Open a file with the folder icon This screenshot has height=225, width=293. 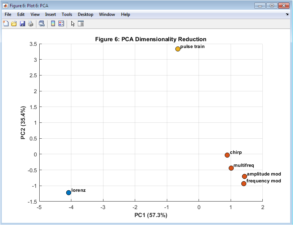pos(14,24)
